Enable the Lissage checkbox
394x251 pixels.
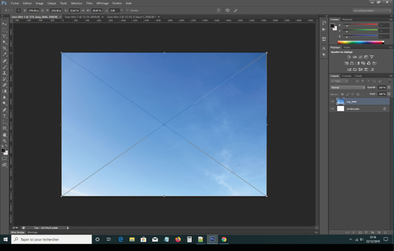(x=127, y=10)
